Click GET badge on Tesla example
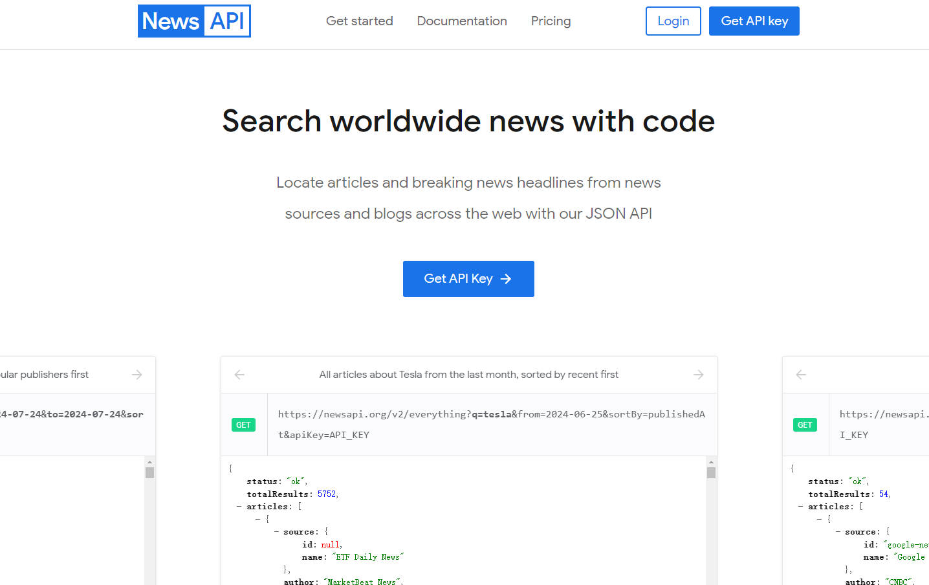Screen dimensions: 929x585 point(243,425)
